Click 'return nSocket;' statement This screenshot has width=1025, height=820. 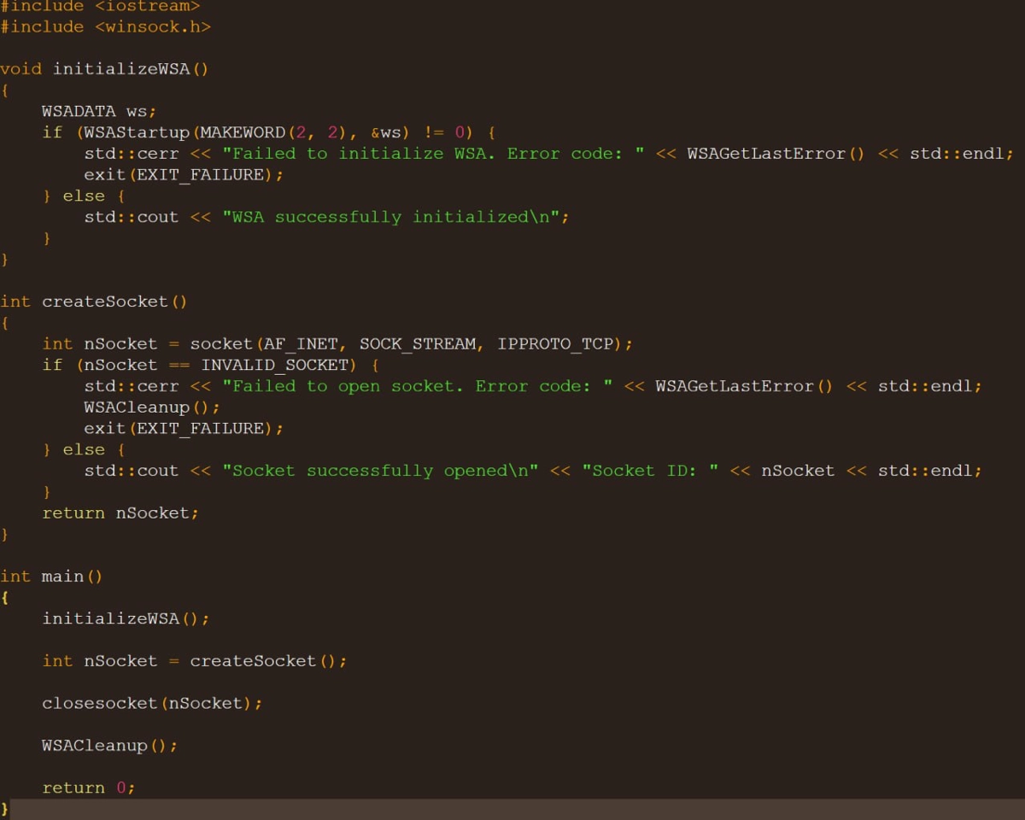[120, 513]
